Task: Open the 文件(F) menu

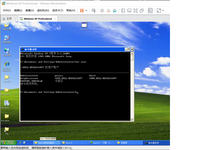Action: pos(7,11)
